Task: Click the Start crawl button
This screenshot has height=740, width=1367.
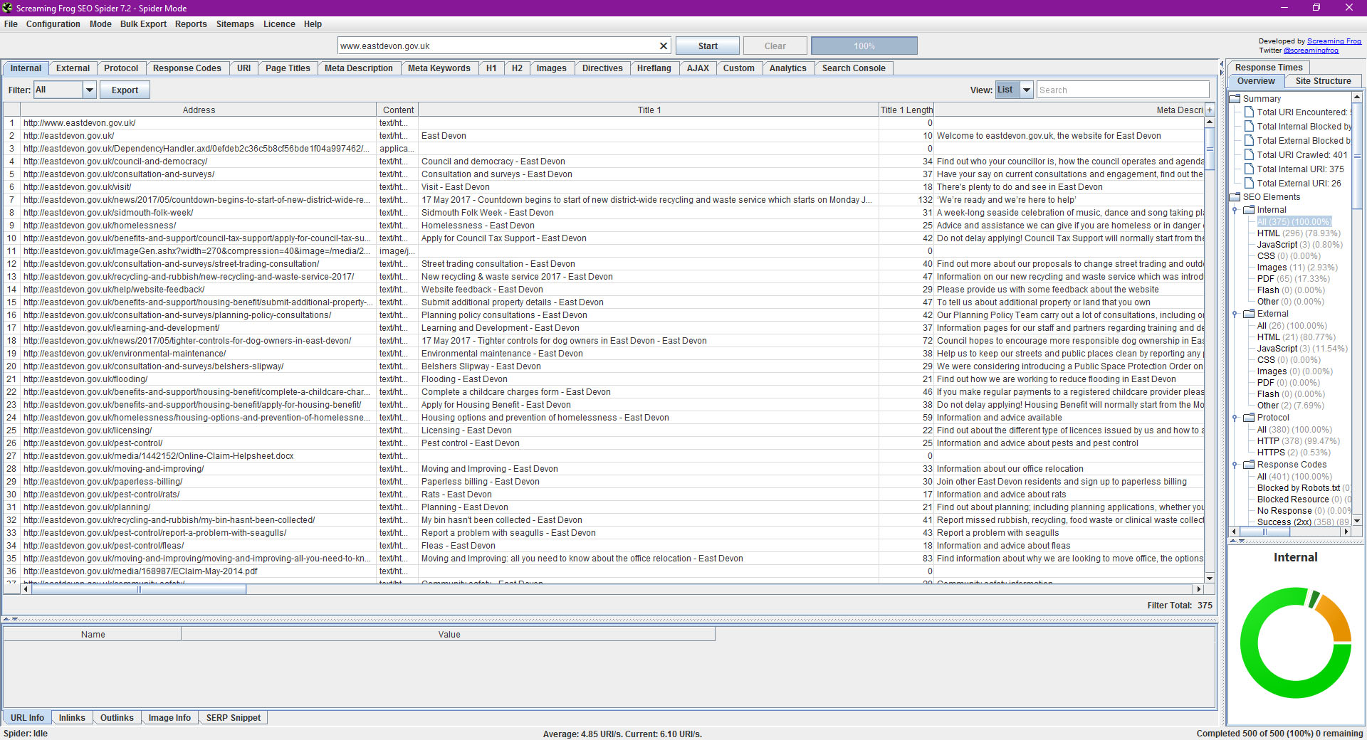Action: (x=708, y=46)
